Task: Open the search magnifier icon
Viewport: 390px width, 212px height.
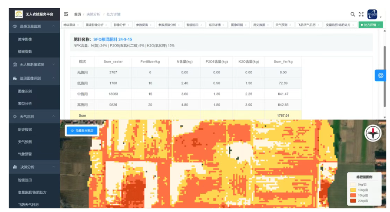Action: (353, 14)
